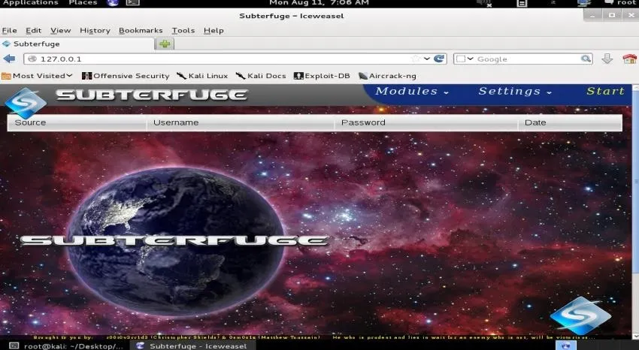
Task: Click the Username column header
Action: coord(241,122)
